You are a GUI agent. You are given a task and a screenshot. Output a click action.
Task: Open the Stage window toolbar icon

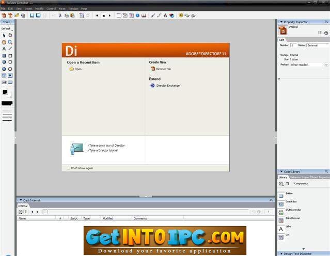[x=119, y=15]
